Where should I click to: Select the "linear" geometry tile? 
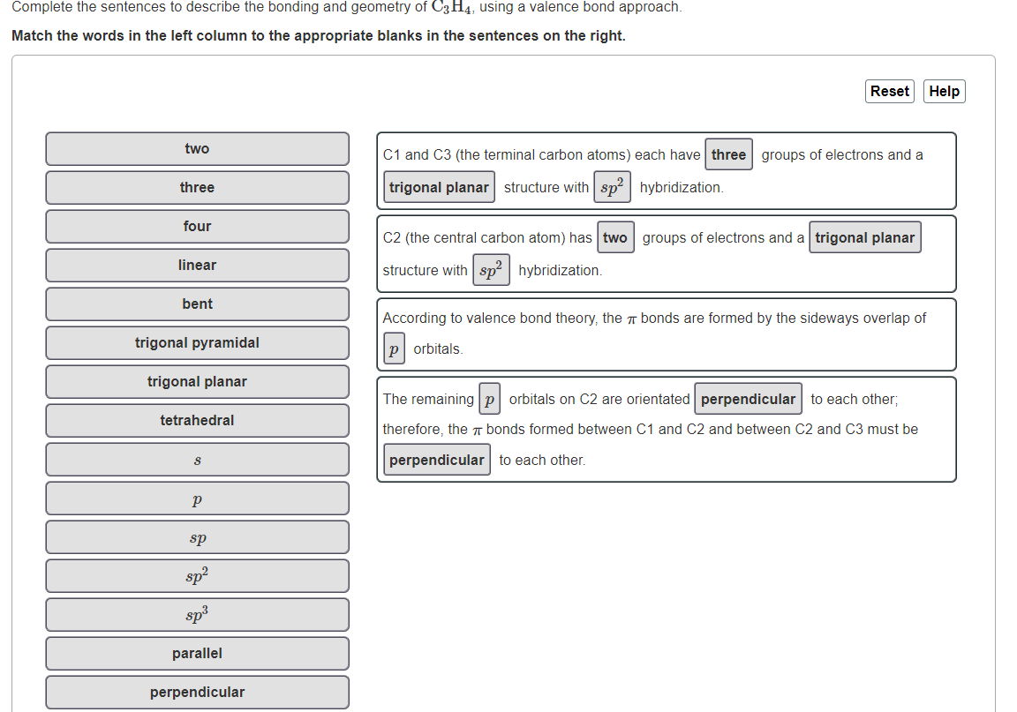pos(197,265)
